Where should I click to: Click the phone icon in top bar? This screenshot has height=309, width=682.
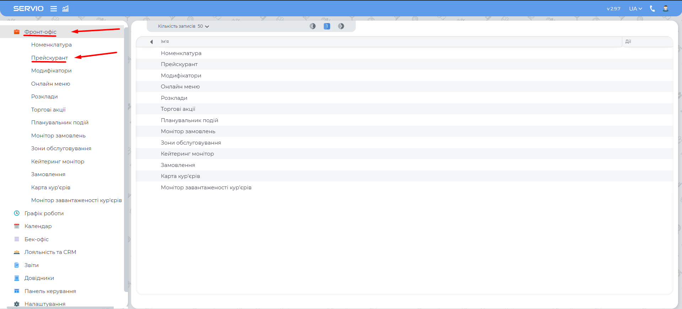pos(652,9)
